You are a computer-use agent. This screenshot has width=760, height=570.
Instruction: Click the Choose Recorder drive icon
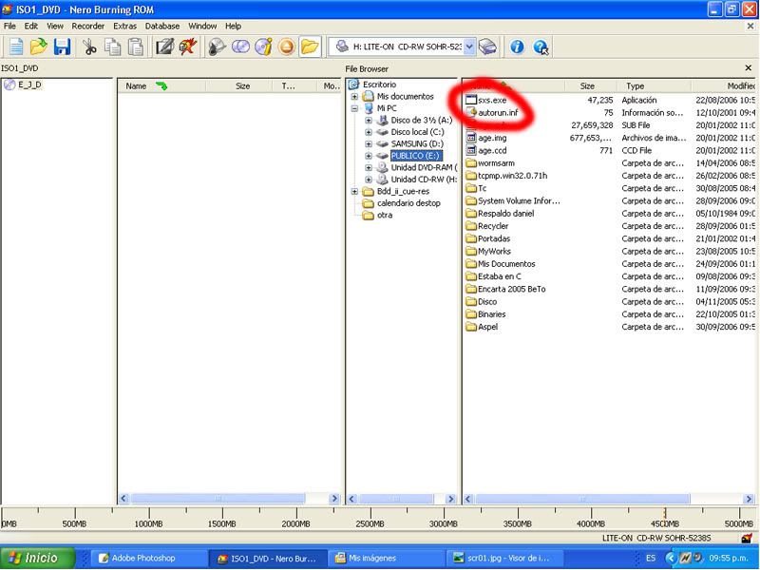tap(487, 47)
